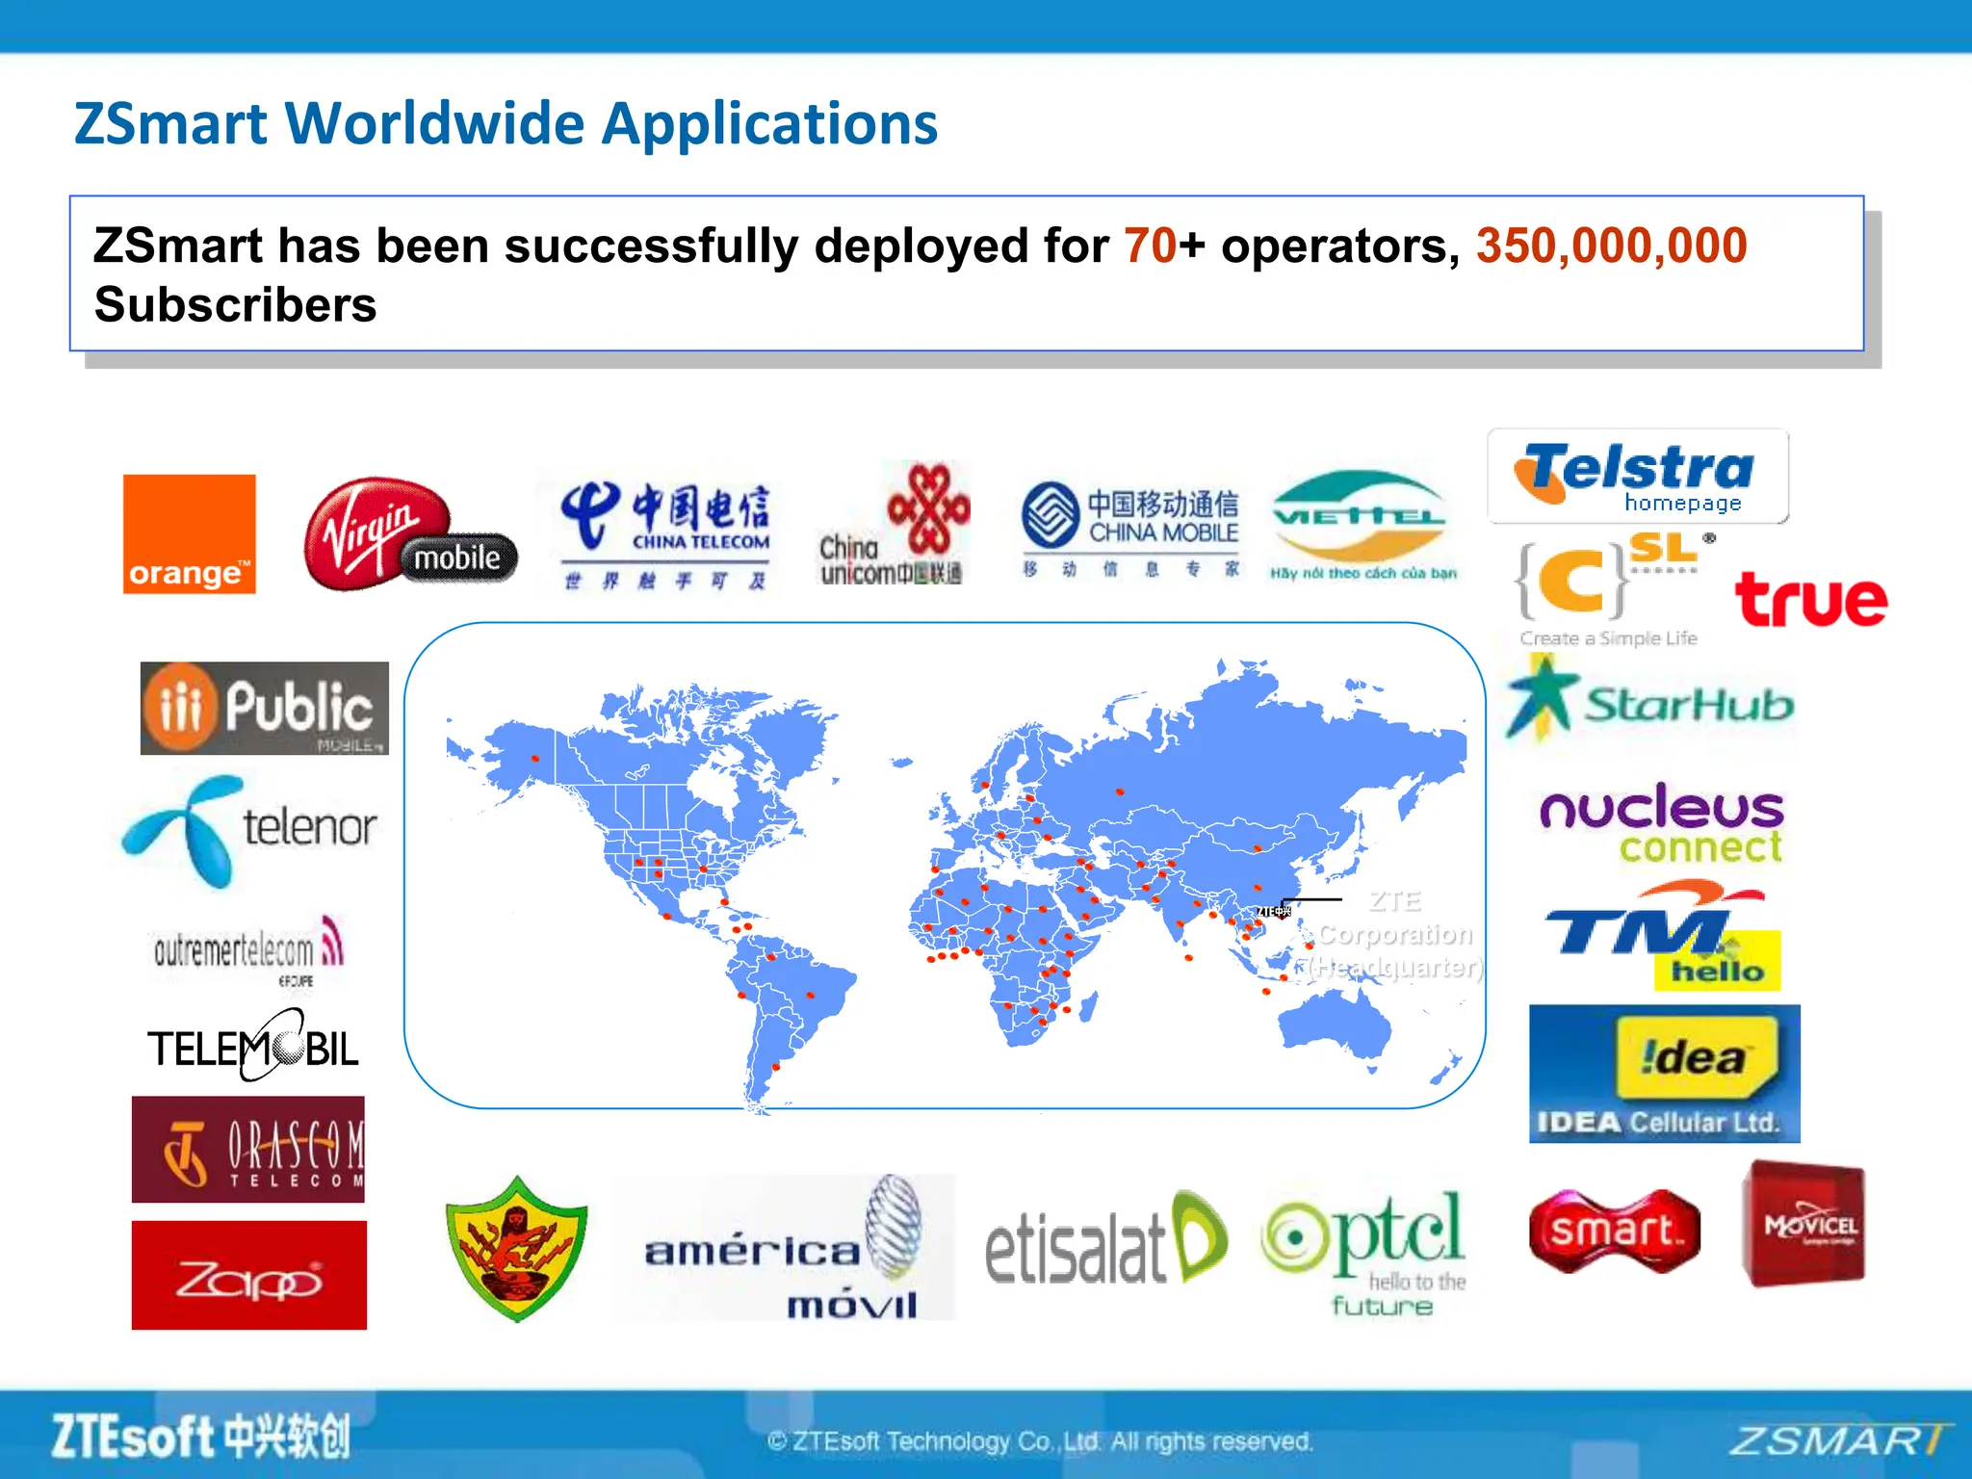The height and width of the screenshot is (1479, 1972).
Task: Click the Movicel logo
Action: click(1803, 1225)
